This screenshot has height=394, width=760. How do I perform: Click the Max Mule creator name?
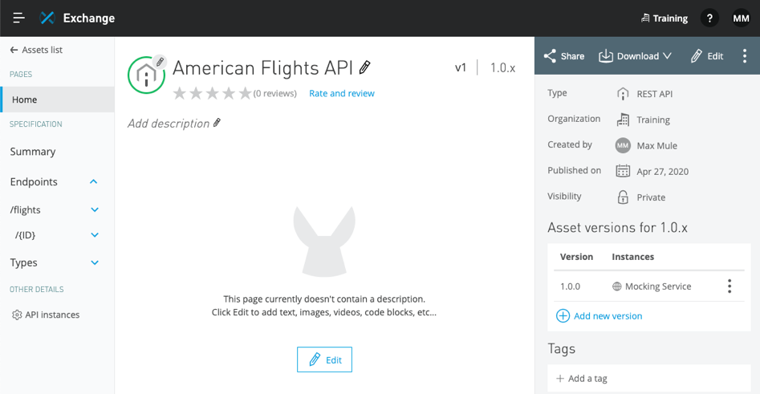656,145
